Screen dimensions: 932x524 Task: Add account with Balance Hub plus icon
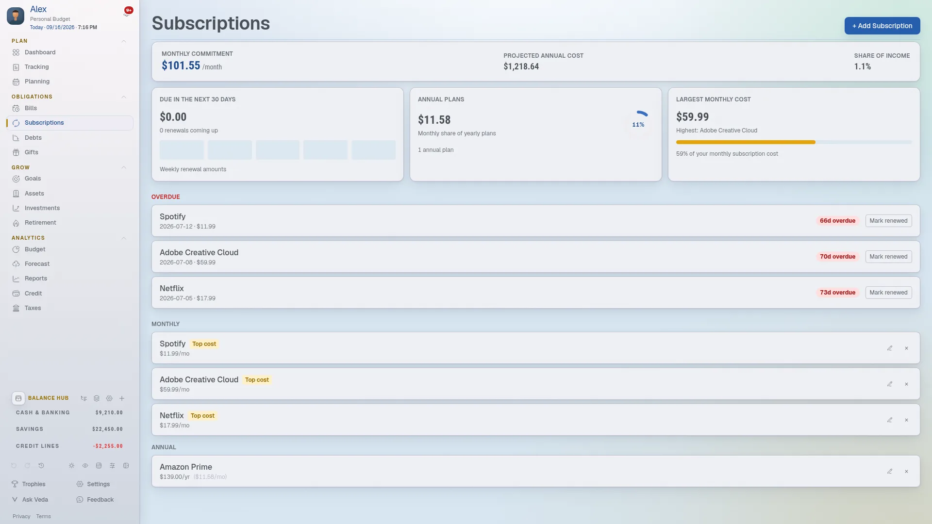tap(122, 398)
